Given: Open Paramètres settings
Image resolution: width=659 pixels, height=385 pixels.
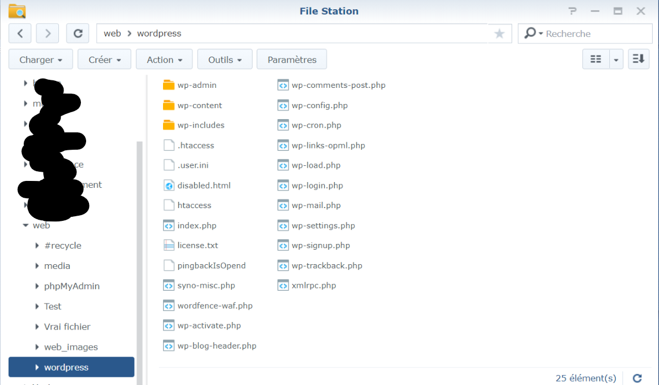Looking at the screenshot, I should [292, 60].
